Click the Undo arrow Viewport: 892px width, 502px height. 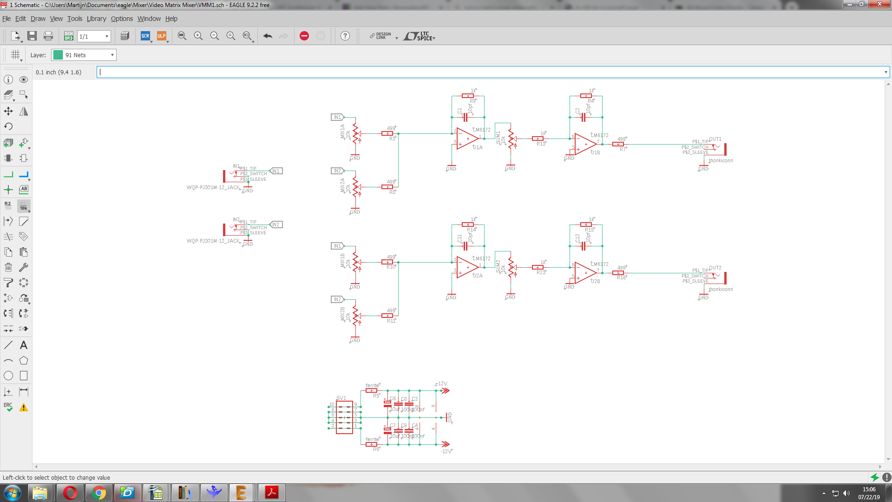tap(268, 36)
